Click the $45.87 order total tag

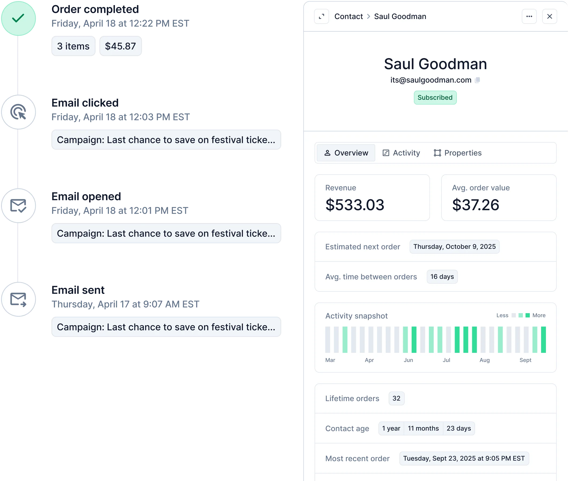point(120,46)
